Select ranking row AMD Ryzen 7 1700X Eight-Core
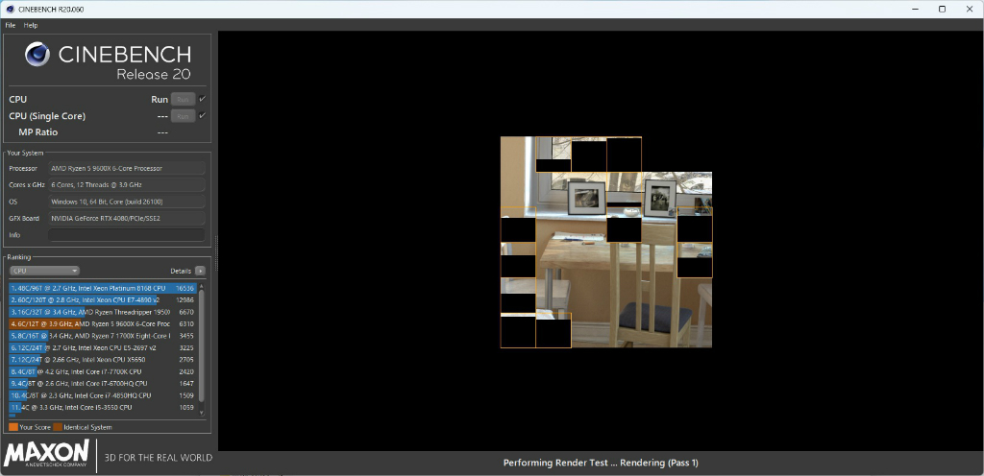 pyautogui.click(x=103, y=336)
